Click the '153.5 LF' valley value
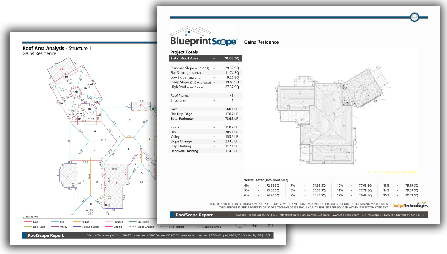 tap(231, 137)
